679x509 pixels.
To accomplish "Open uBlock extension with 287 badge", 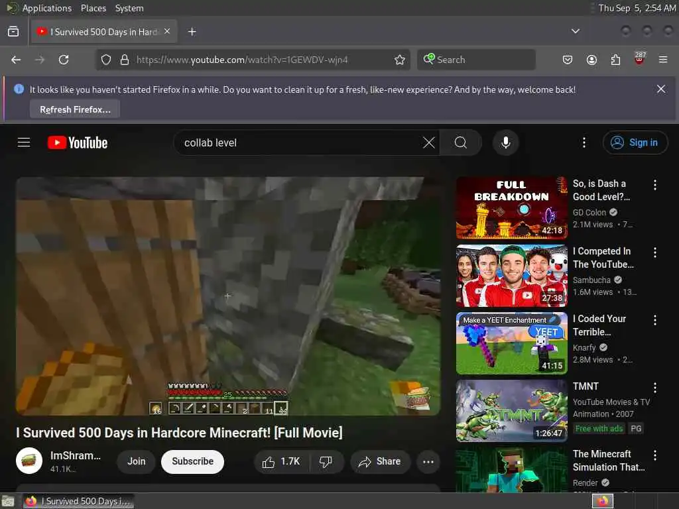I will click(x=639, y=59).
